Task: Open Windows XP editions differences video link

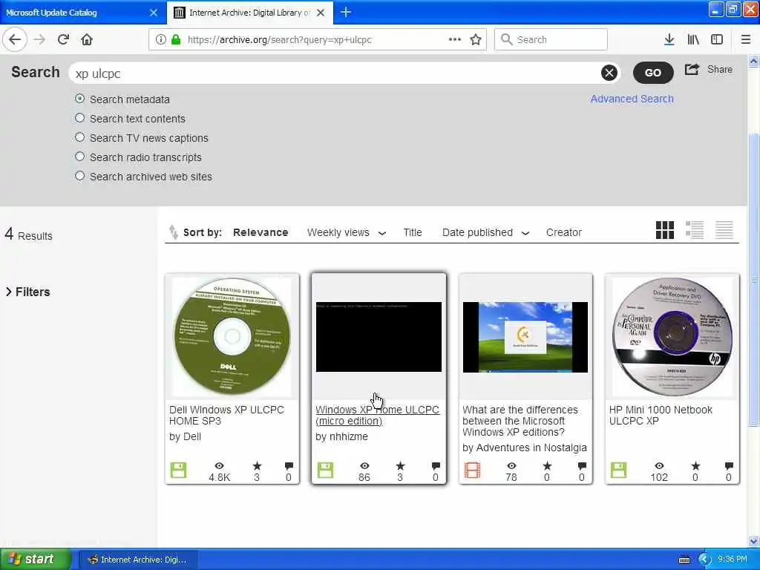Action: 520,421
